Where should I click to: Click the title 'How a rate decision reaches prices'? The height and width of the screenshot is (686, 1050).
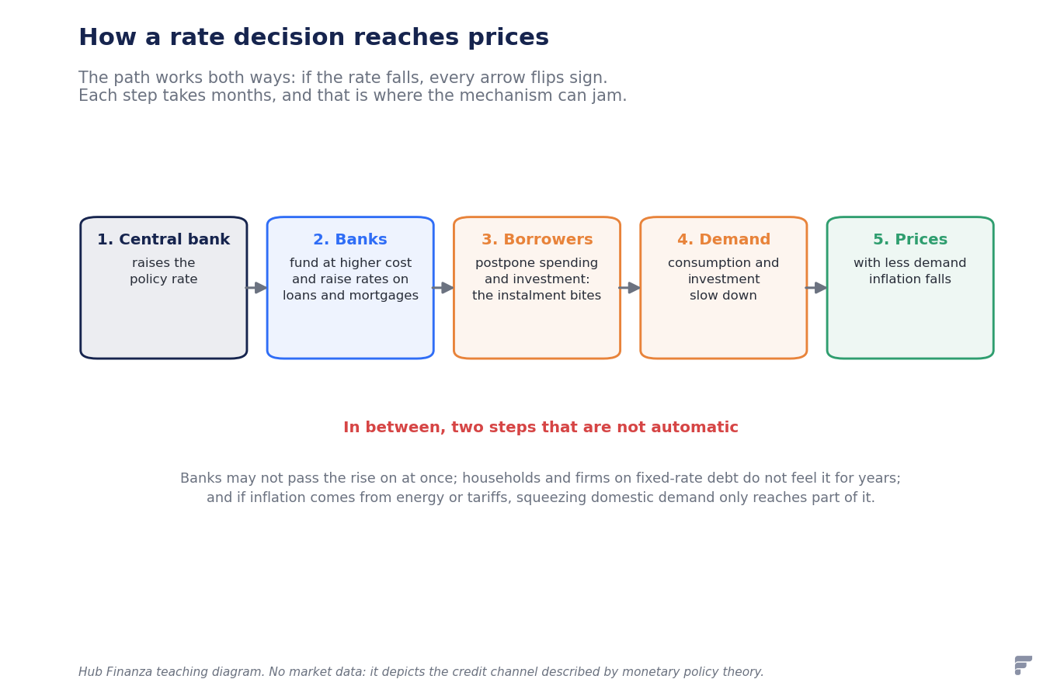point(314,38)
